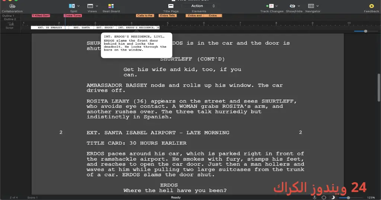Viewport: 381px width, 200px height.
Task: Click the Navigator icon
Action: (311, 6)
